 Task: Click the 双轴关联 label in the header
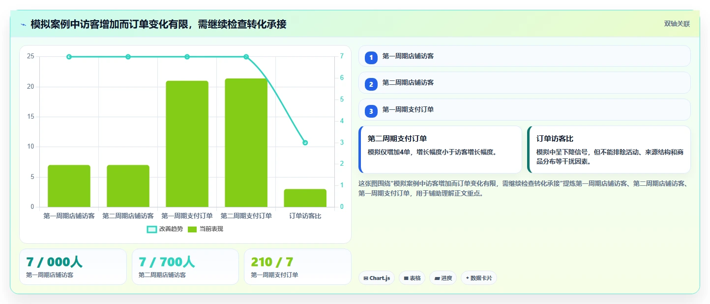click(x=677, y=24)
